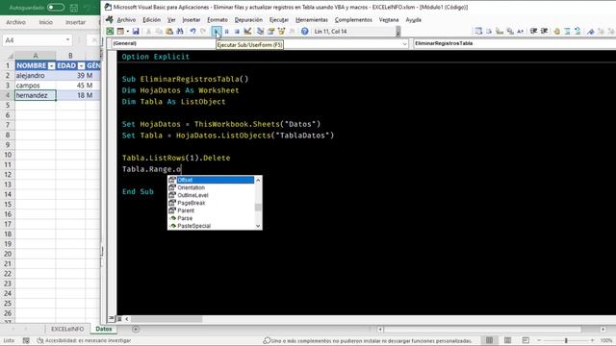
Task: Click the Undo arrow in VBA toolbar
Action: (192, 32)
